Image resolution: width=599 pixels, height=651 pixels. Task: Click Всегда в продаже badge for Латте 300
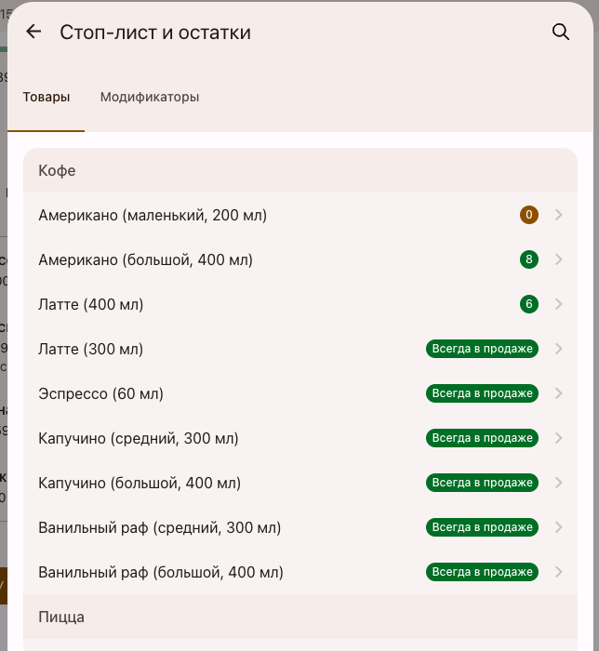[482, 349]
